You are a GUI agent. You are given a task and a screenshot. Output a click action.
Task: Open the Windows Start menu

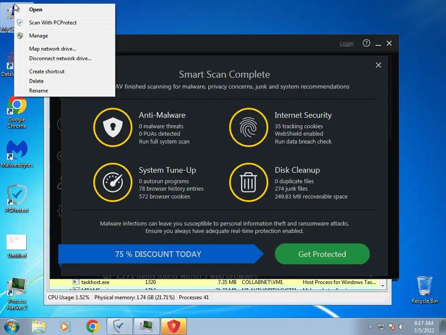(11, 326)
